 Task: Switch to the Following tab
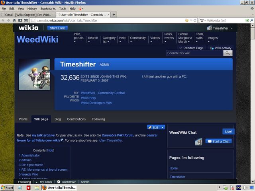pos(98,119)
